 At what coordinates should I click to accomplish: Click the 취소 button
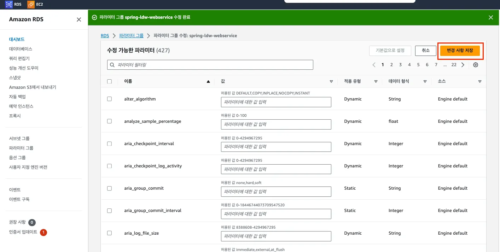pyautogui.click(x=426, y=51)
